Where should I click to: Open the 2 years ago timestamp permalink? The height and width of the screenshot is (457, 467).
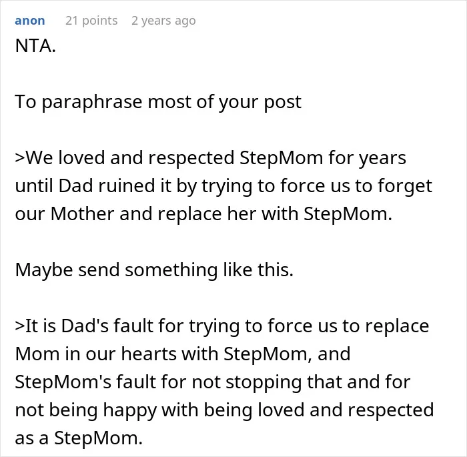coord(163,21)
